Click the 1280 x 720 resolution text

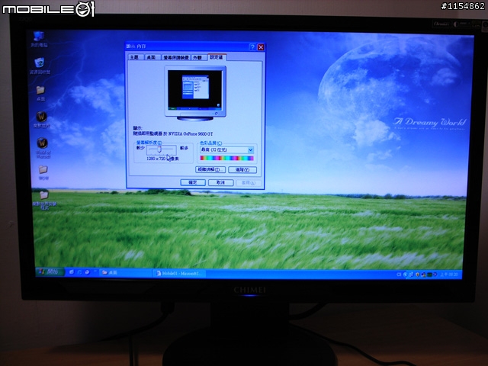(x=156, y=159)
